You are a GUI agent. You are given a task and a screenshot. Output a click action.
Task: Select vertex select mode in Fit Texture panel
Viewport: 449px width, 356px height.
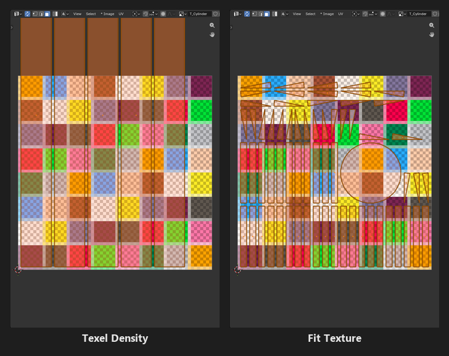[x=255, y=14]
